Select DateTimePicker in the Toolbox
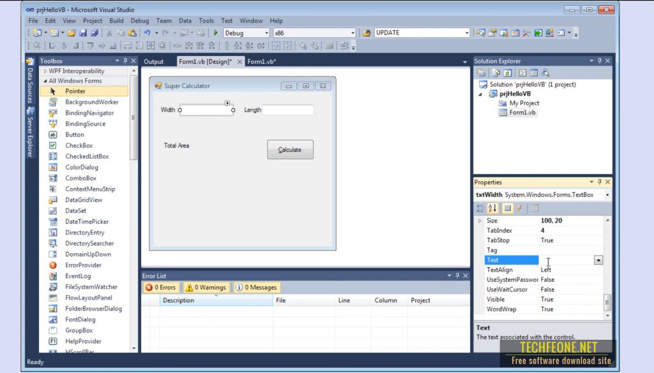 (87, 221)
